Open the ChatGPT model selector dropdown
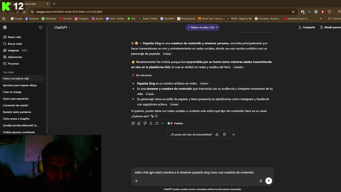 coord(62,27)
